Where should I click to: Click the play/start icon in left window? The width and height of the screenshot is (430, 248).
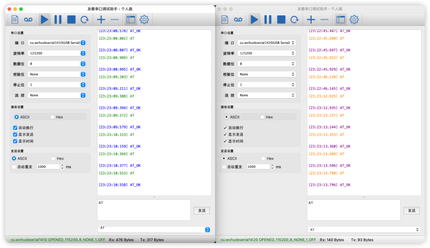[45, 20]
